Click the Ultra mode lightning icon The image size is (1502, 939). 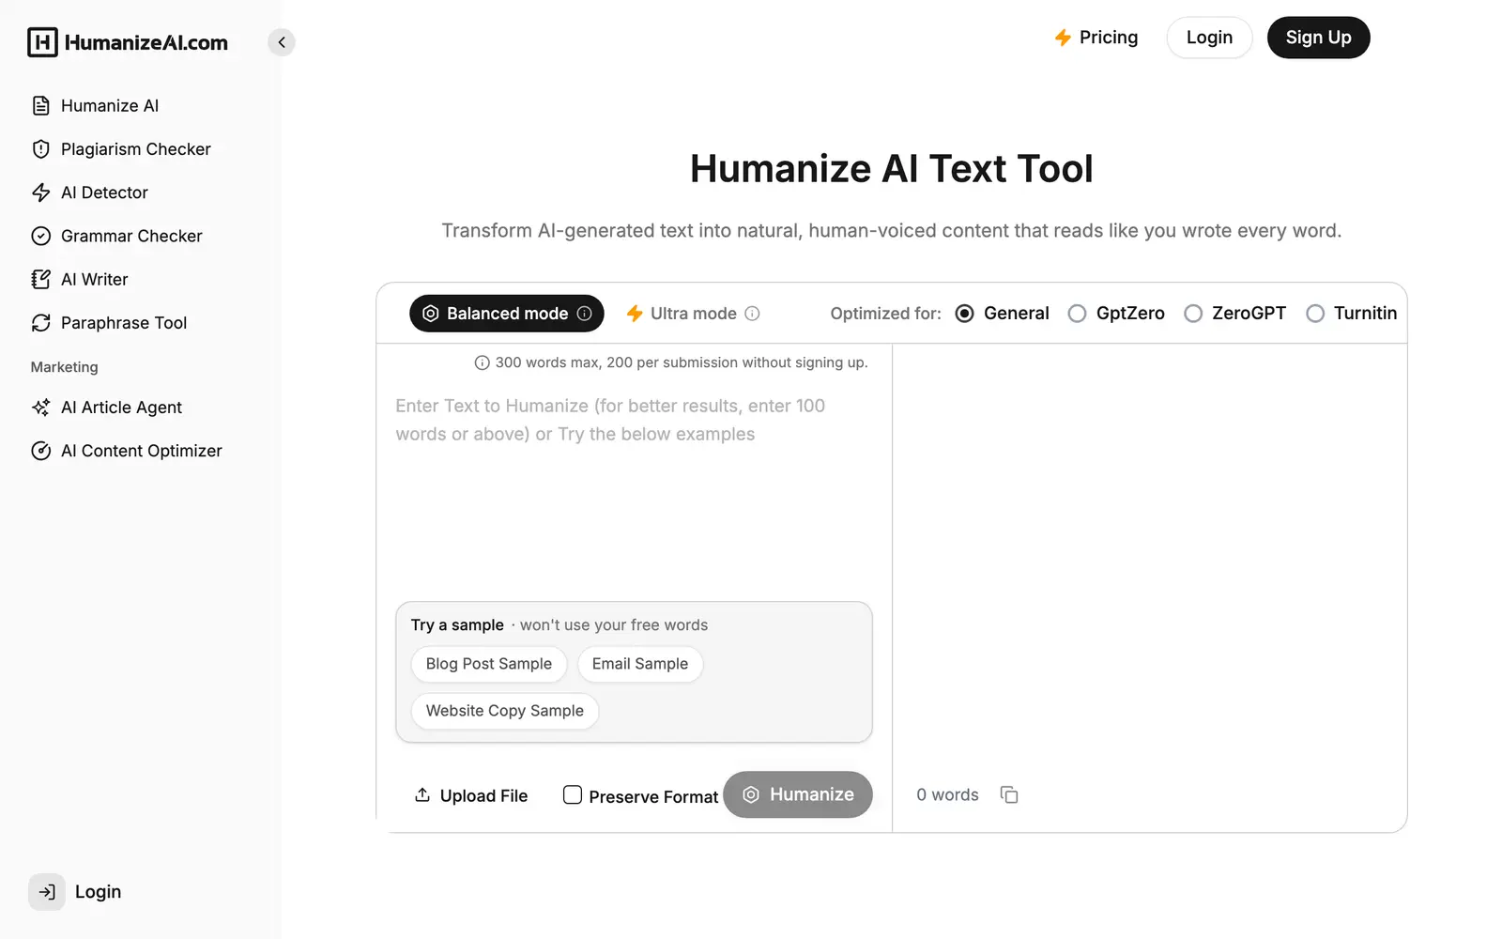coord(635,314)
